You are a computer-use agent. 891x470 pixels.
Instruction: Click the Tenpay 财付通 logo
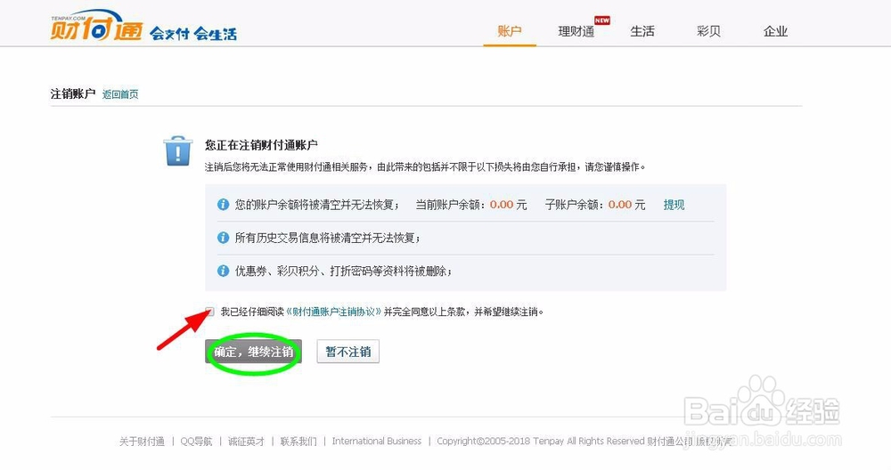[95, 26]
